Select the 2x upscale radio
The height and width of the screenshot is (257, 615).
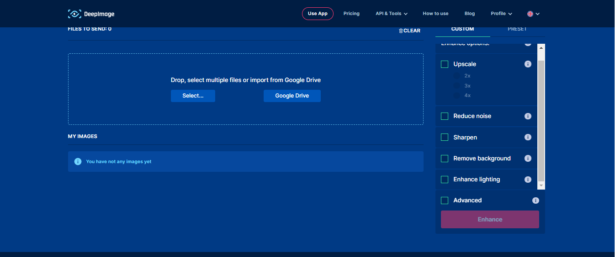[x=456, y=76]
